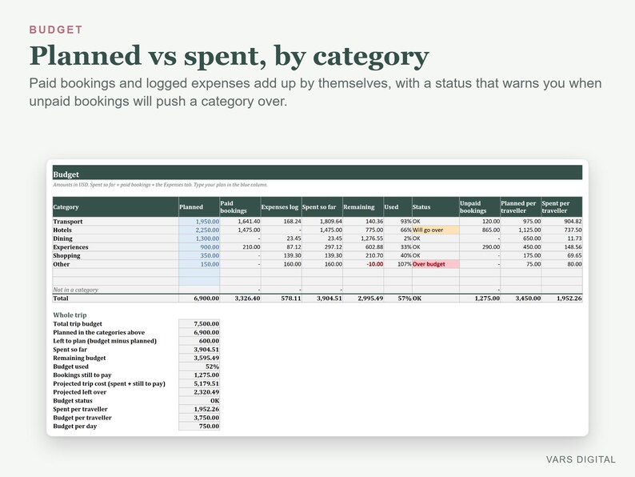635x477 pixels.
Task: Click Transport remaining value 140.36
Action: pyautogui.click(x=363, y=222)
